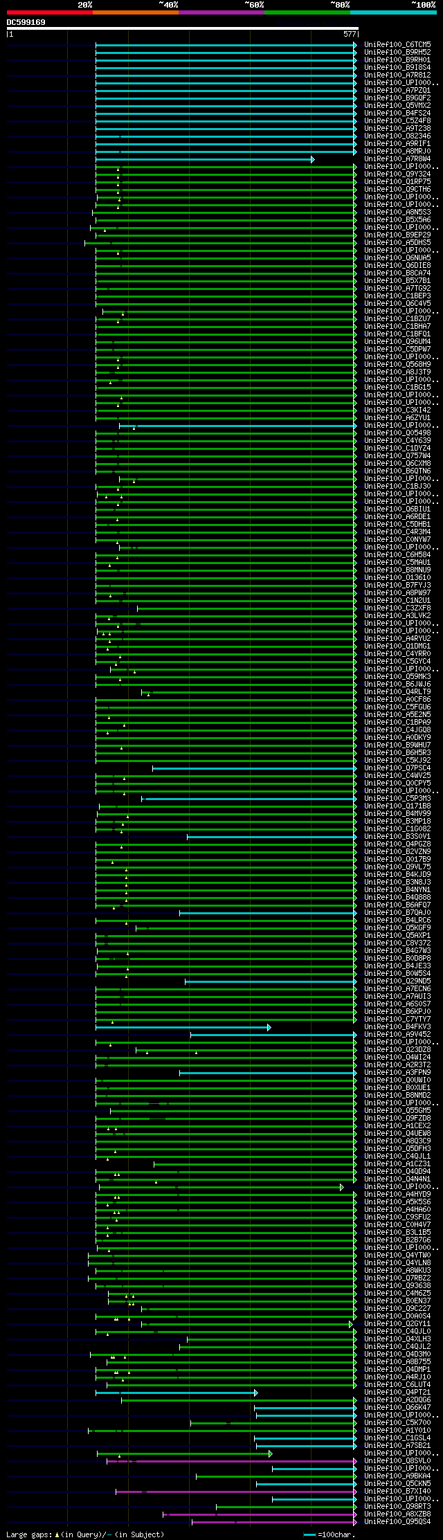
Task: Click the short cyan bar for UniRef100_B4FKV3
Action: [183, 1027]
